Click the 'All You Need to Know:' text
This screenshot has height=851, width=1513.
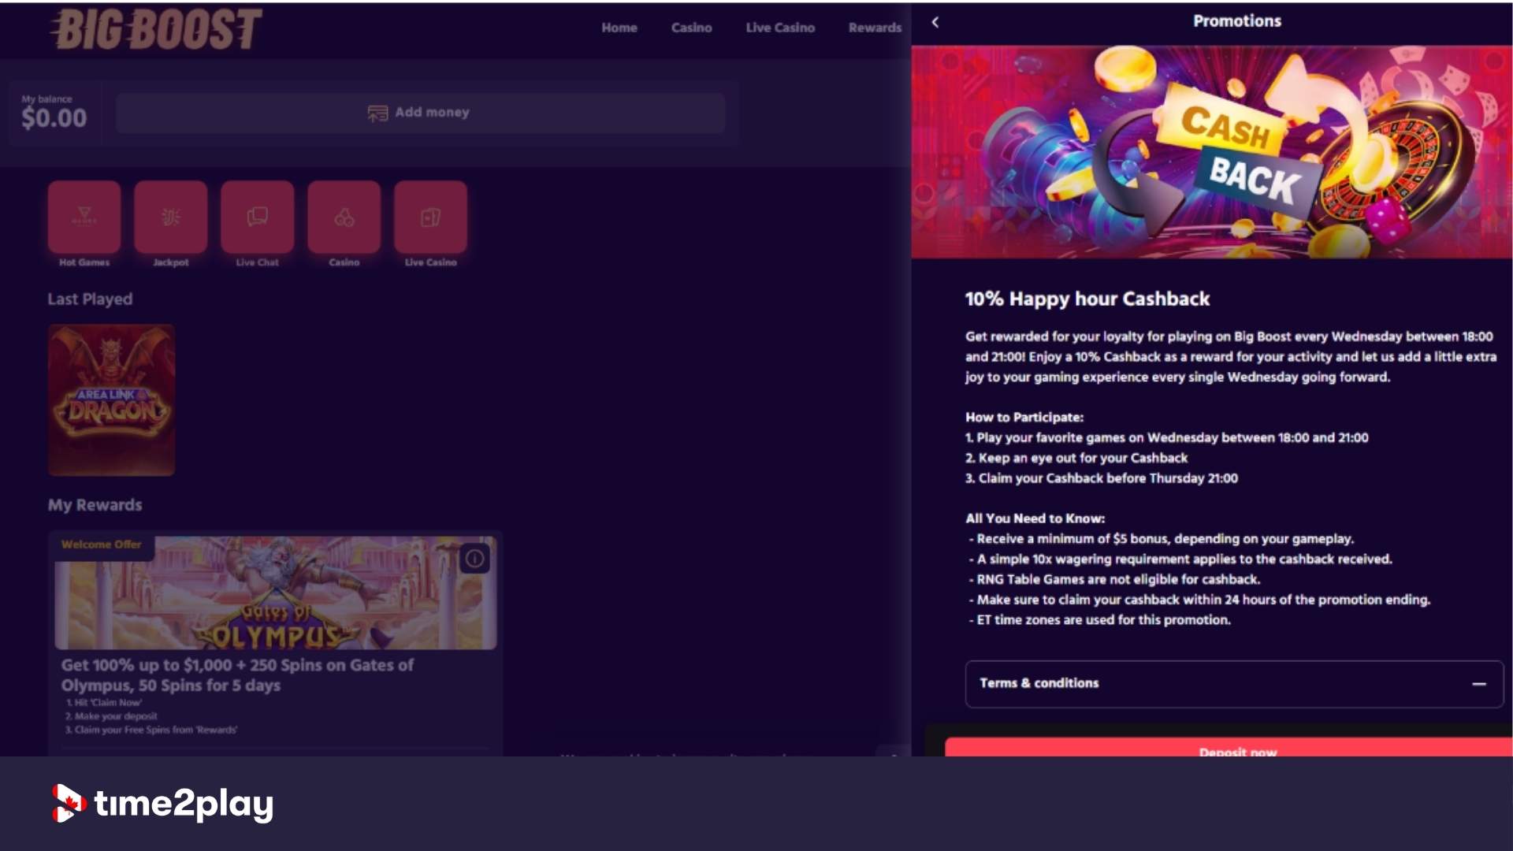(x=1035, y=518)
